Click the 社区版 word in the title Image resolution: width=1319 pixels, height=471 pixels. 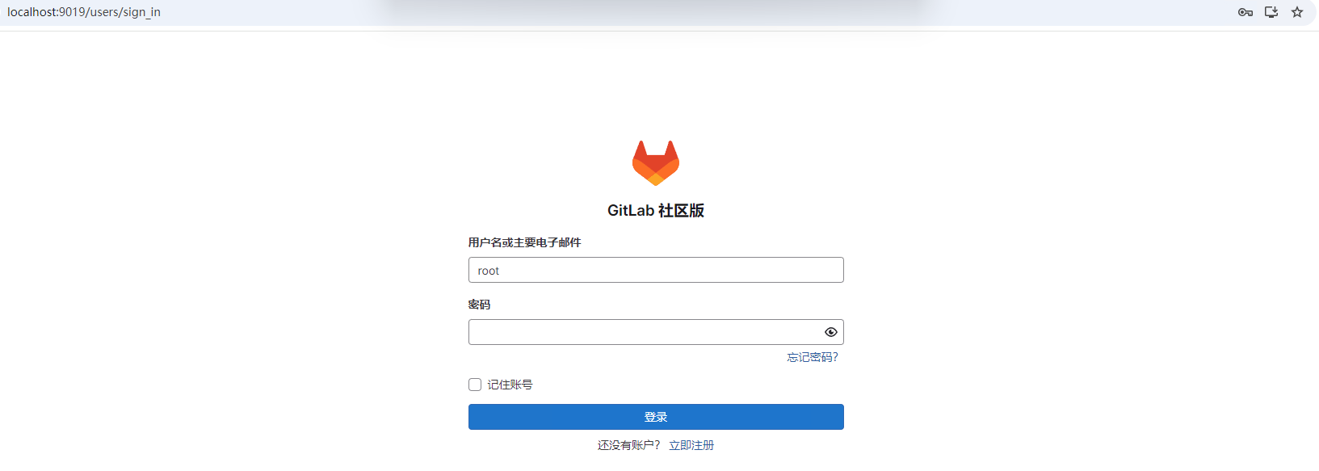pyautogui.click(x=682, y=210)
